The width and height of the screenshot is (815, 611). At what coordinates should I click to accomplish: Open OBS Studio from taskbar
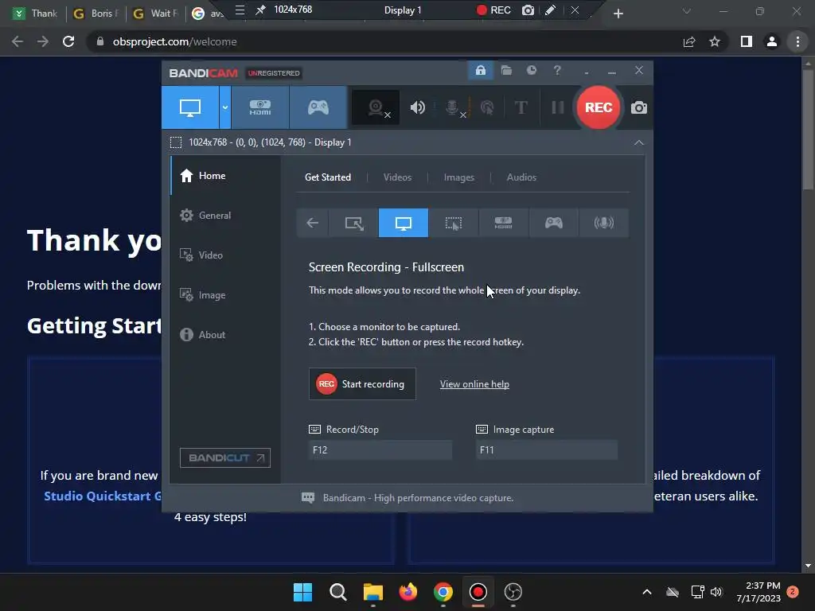pyautogui.click(x=513, y=592)
